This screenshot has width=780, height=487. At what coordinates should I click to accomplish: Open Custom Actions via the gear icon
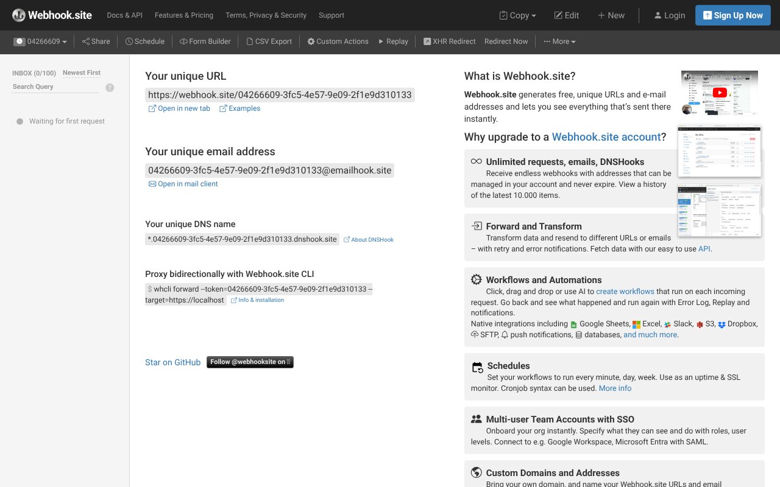pos(311,41)
